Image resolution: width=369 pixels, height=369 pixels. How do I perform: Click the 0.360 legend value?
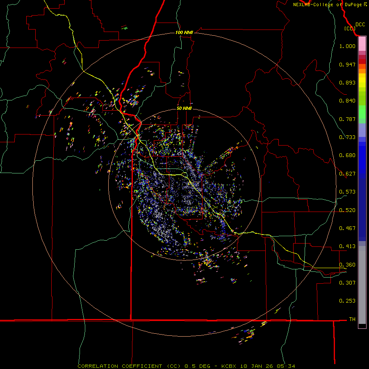pyautogui.click(x=347, y=265)
